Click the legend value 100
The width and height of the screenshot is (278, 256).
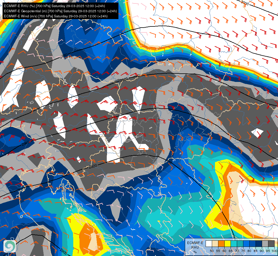click(x=274, y=251)
